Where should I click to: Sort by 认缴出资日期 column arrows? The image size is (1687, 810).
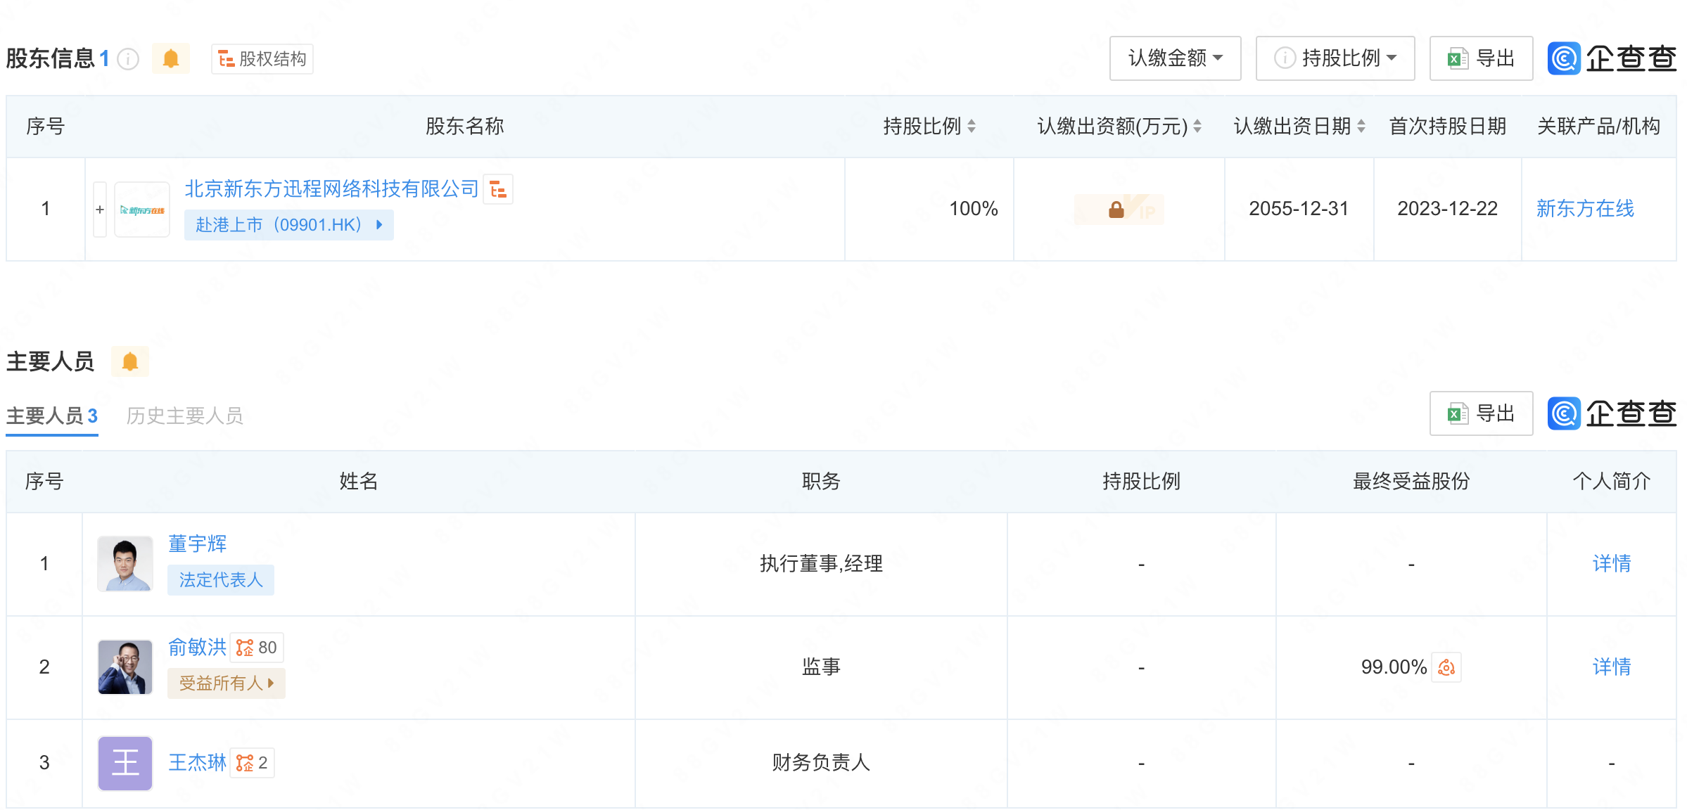point(1361,127)
